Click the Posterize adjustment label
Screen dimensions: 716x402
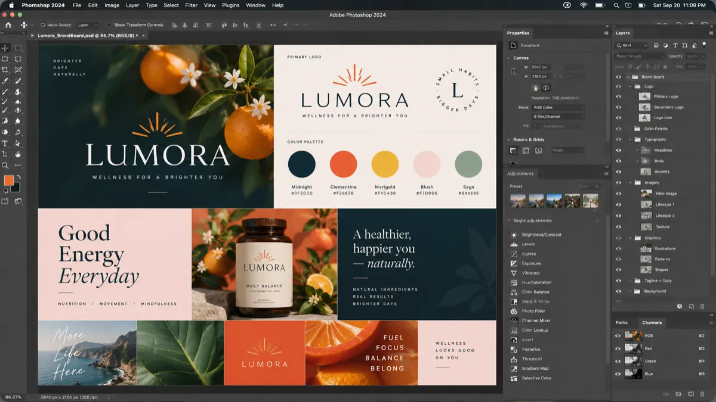coord(531,350)
